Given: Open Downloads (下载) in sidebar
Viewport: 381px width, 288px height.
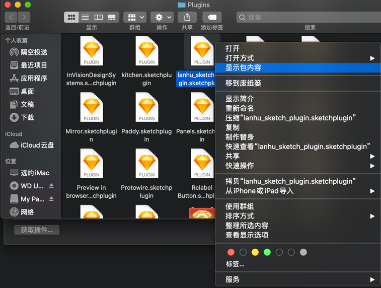Looking at the screenshot, I should click(x=22, y=118).
